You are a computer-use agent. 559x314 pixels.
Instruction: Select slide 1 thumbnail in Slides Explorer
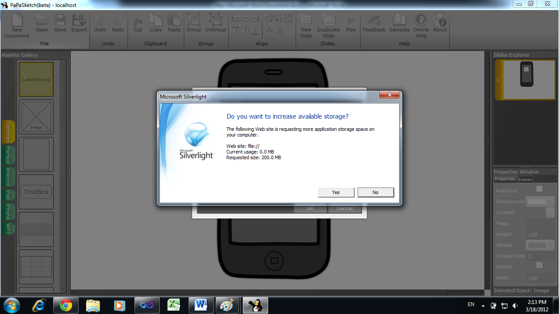(x=525, y=80)
